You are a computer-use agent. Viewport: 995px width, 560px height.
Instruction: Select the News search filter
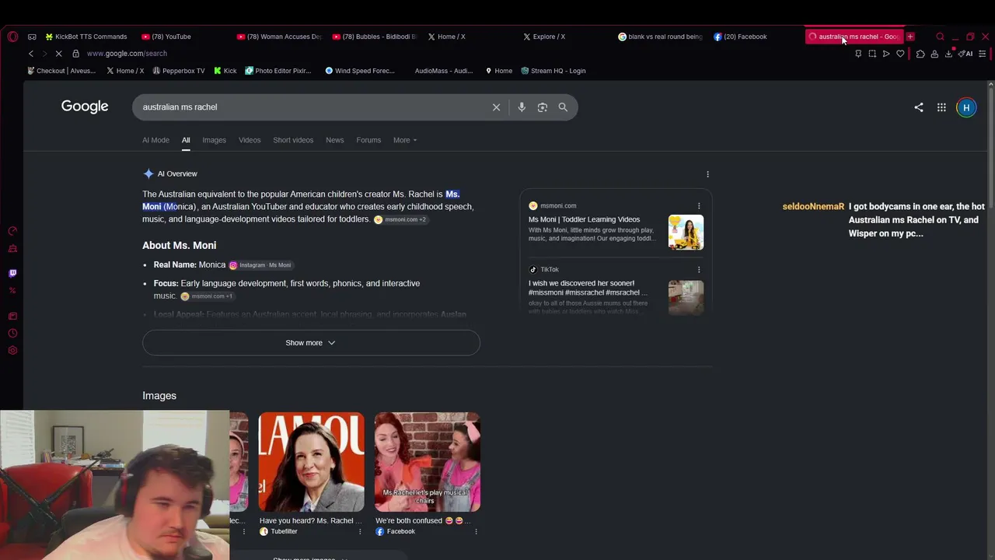(334, 140)
